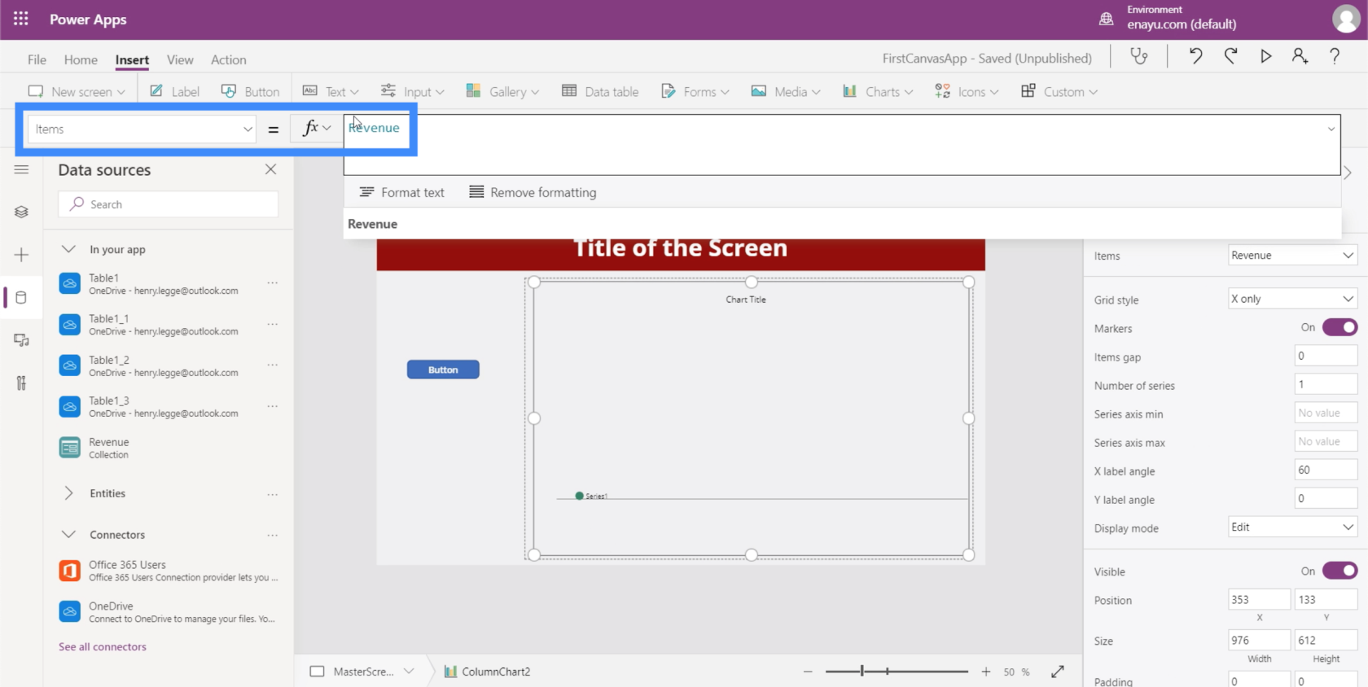Open more options for Entities
The height and width of the screenshot is (687, 1368).
coord(273,494)
